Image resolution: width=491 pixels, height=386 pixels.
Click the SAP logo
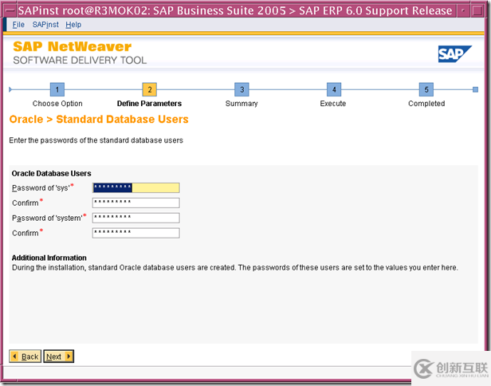pos(454,54)
